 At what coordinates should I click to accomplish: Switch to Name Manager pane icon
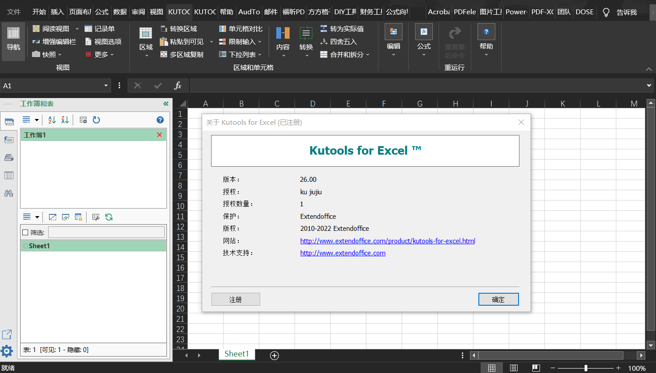9,158
